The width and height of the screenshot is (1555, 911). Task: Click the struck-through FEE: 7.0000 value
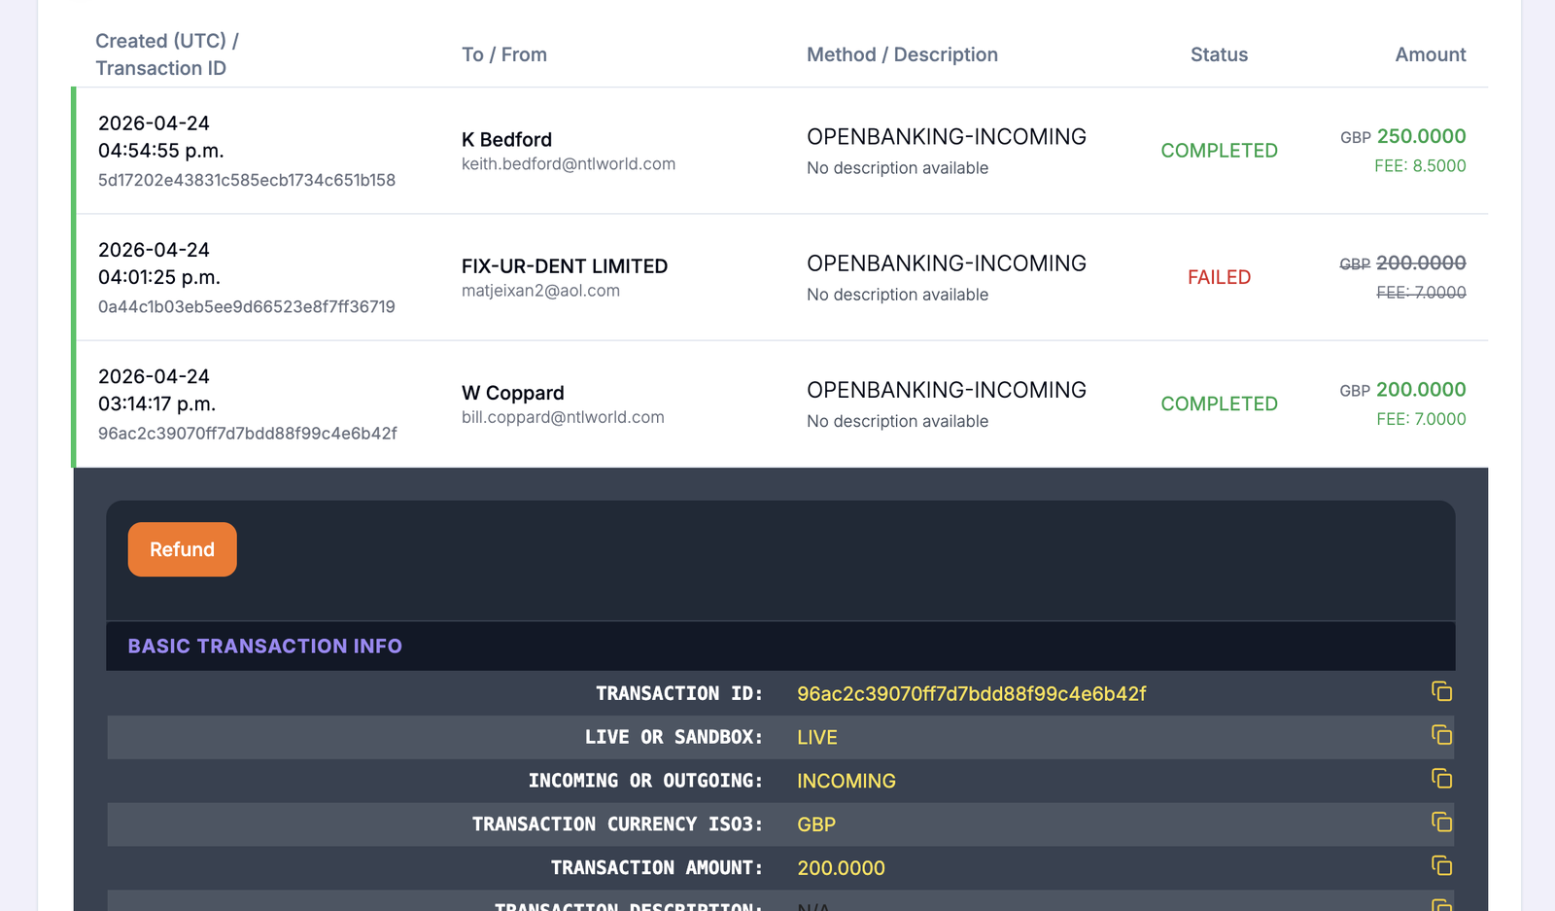click(1421, 293)
